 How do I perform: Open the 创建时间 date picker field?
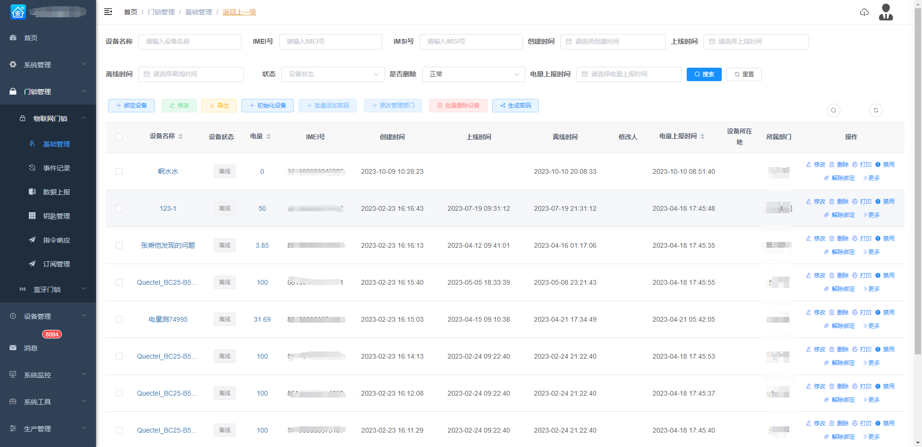613,42
